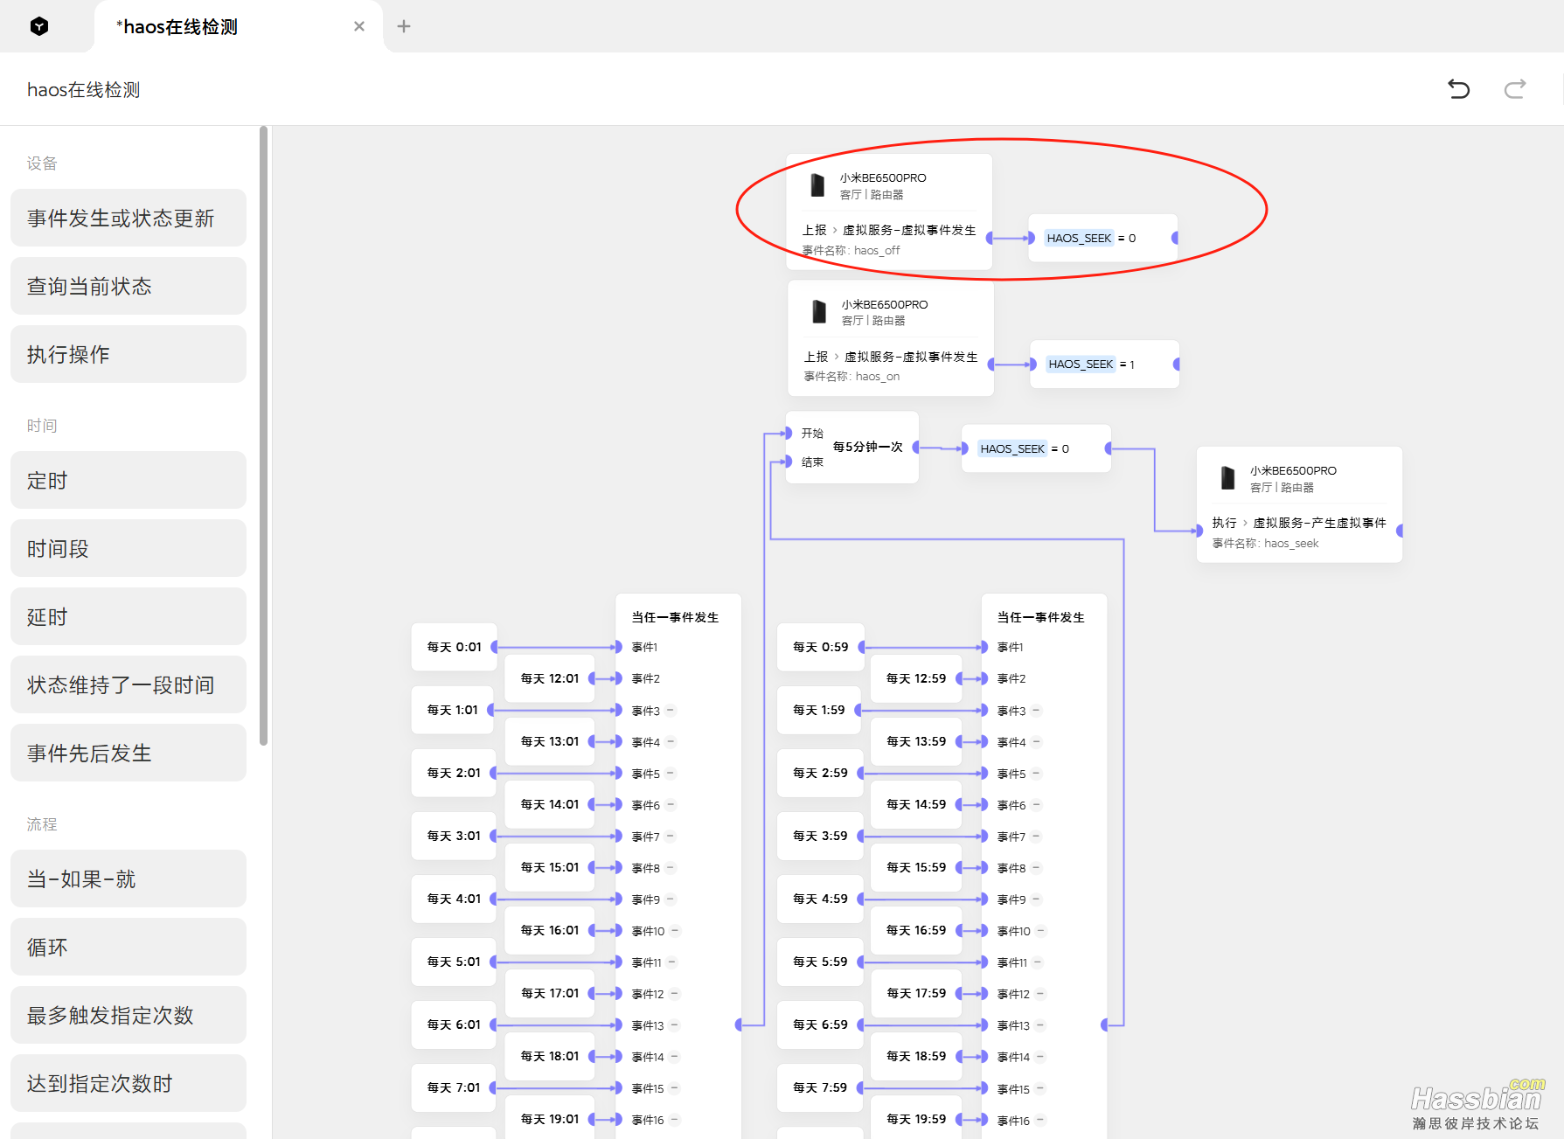Click router icon in haos_on card
The width and height of the screenshot is (1564, 1139).
[819, 312]
